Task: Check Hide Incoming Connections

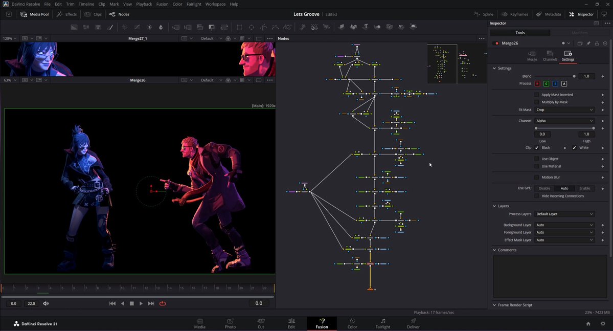Action: click(x=536, y=196)
